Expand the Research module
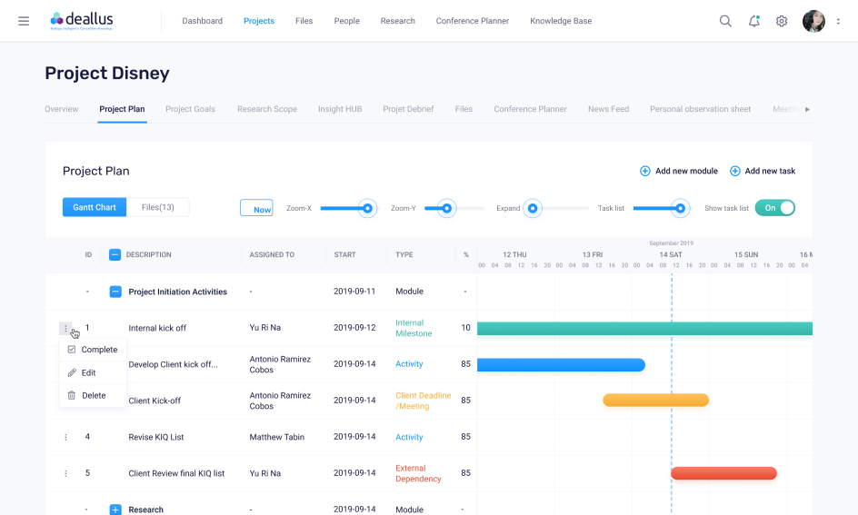The height and width of the screenshot is (515, 858). 115,510
